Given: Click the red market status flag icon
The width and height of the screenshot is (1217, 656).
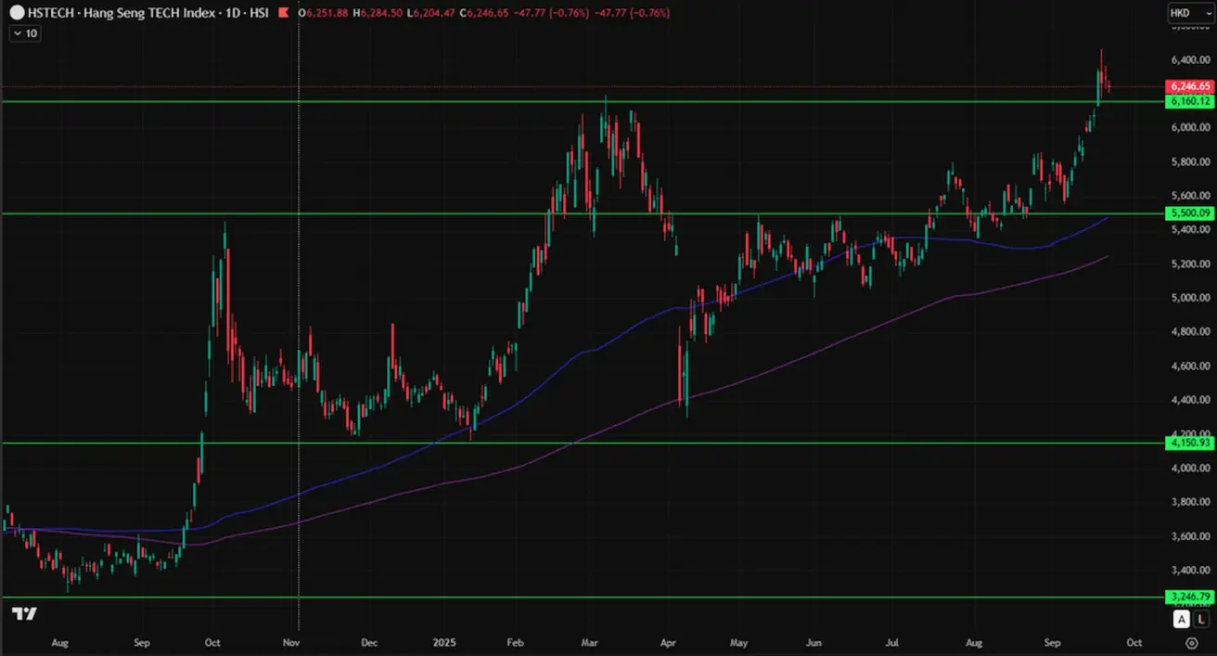Looking at the screenshot, I should pyautogui.click(x=282, y=13).
